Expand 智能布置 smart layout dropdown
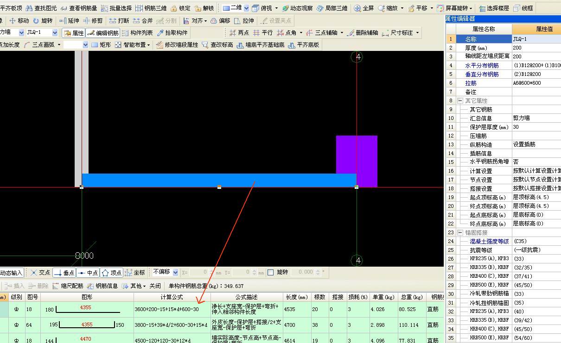The width and height of the screenshot is (561, 343). [x=148, y=45]
